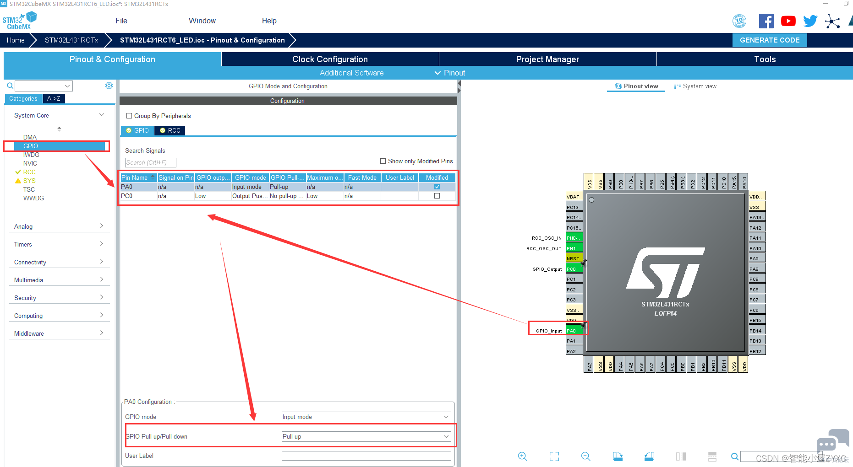
Task: Rotate the chip view clockwise
Action: pos(618,456)
